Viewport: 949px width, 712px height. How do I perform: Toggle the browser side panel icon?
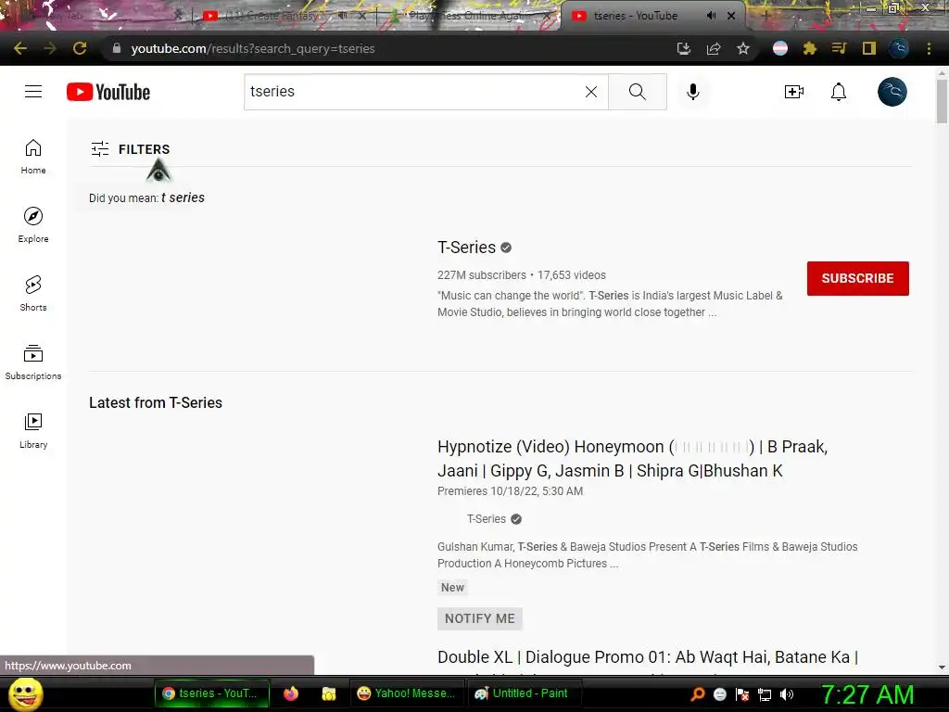pyautogui.click(x=869, y=48)
